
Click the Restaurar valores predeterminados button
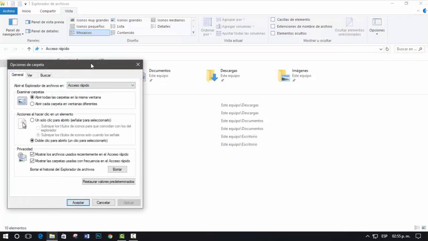108,181
